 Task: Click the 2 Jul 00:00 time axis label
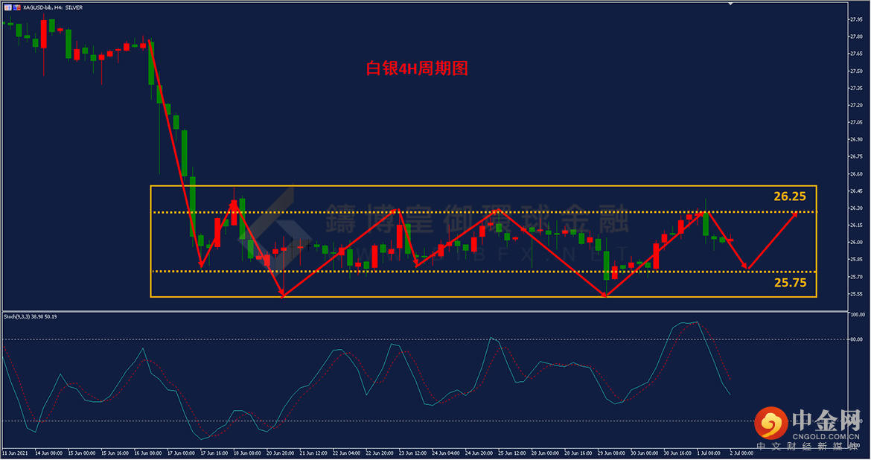[x=742, y=453]
